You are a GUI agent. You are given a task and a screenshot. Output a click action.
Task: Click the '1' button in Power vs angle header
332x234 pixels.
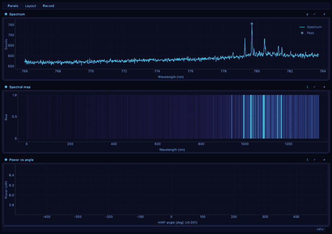(x=307, y=159)
